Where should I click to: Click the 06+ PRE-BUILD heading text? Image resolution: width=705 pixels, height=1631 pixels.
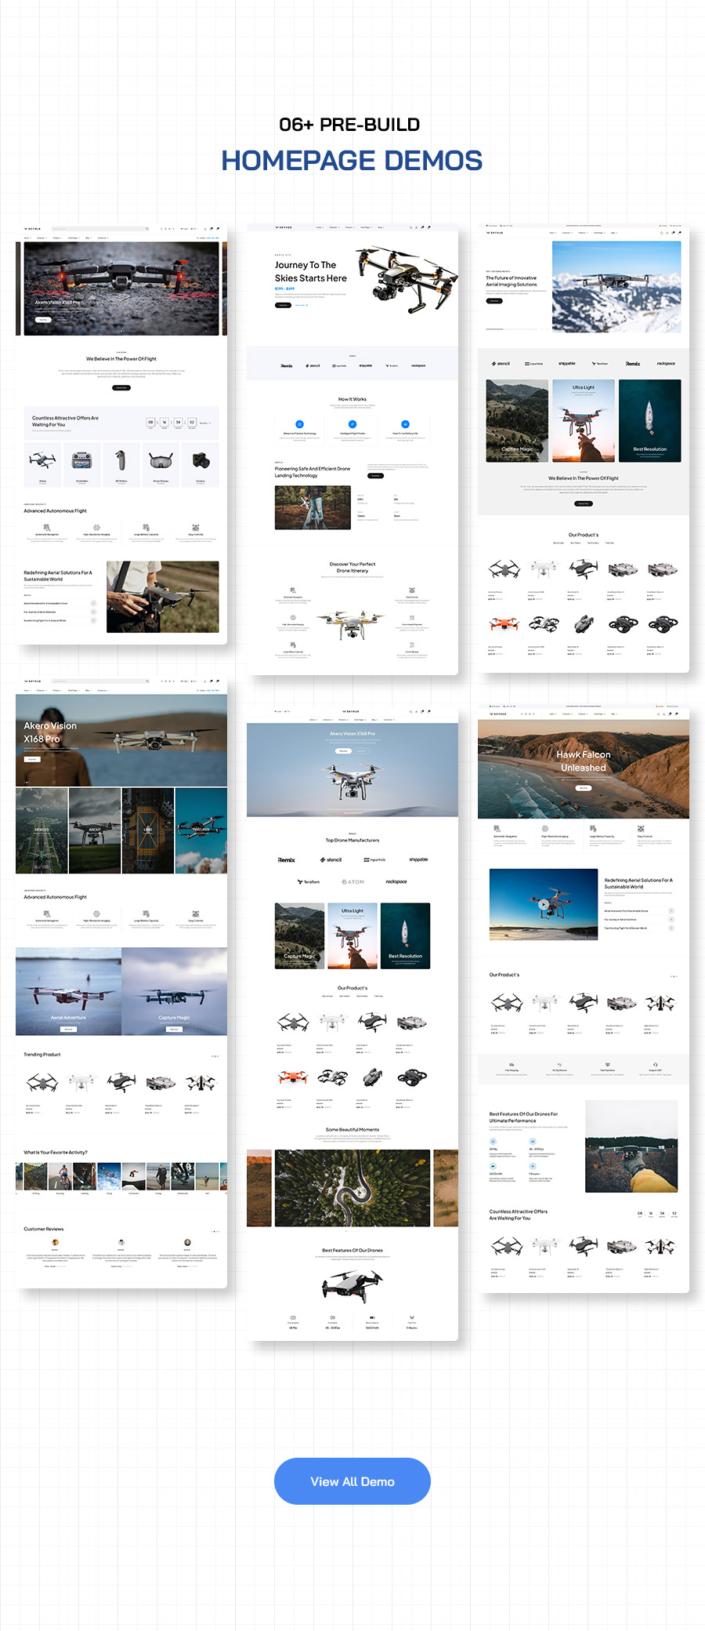349,125
